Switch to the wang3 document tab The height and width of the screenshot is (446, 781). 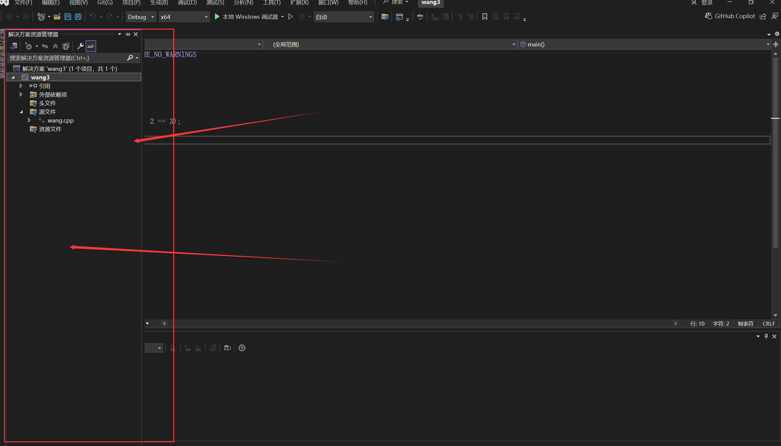430,3
